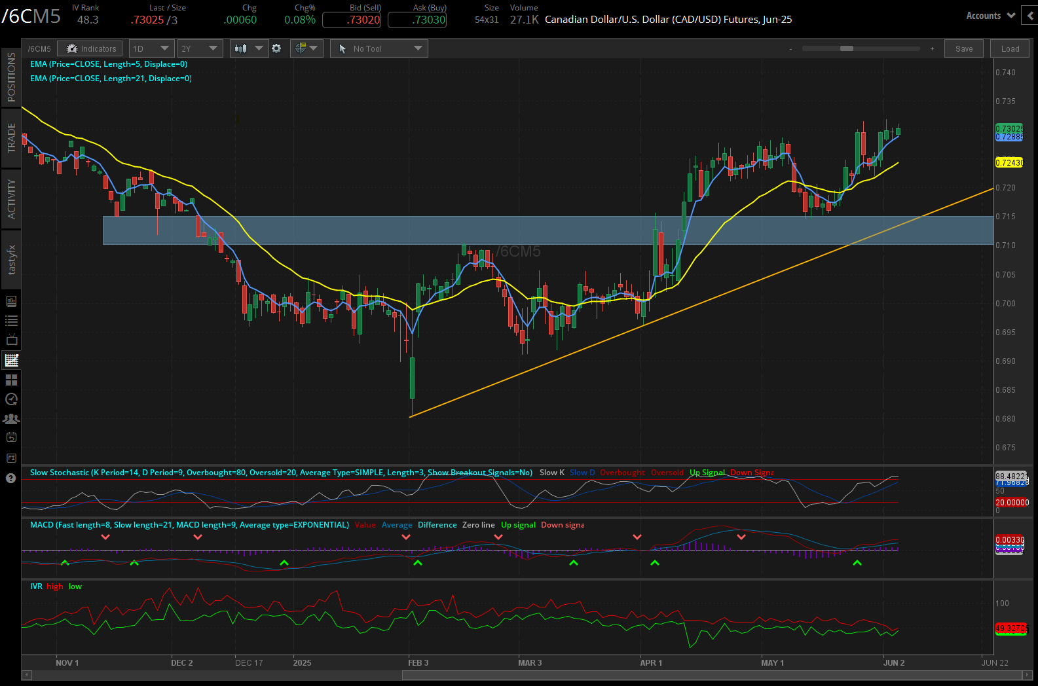This screenshot has width=1038, height=686.
Task: Open the No Tool drawing dropdown
Action: (x=379, y=48)
